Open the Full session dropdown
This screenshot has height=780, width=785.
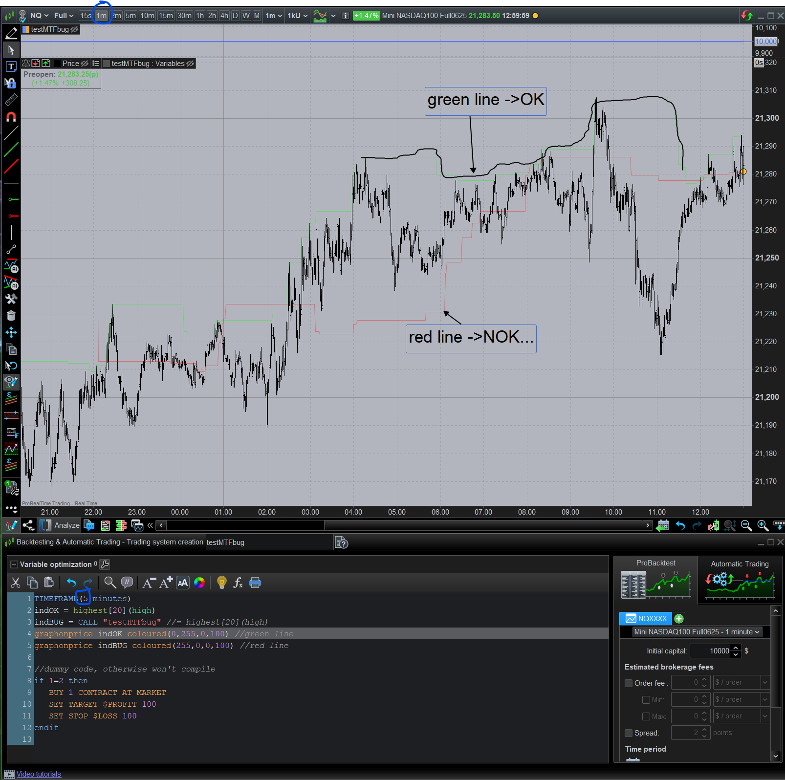tap(64, 16)
